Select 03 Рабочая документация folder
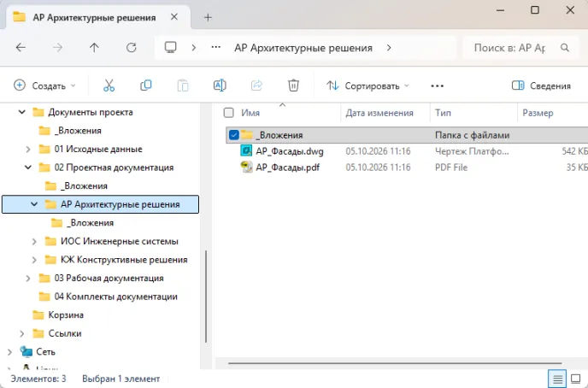Viewport: 588px width, 388px height. (x=109, y=278)
